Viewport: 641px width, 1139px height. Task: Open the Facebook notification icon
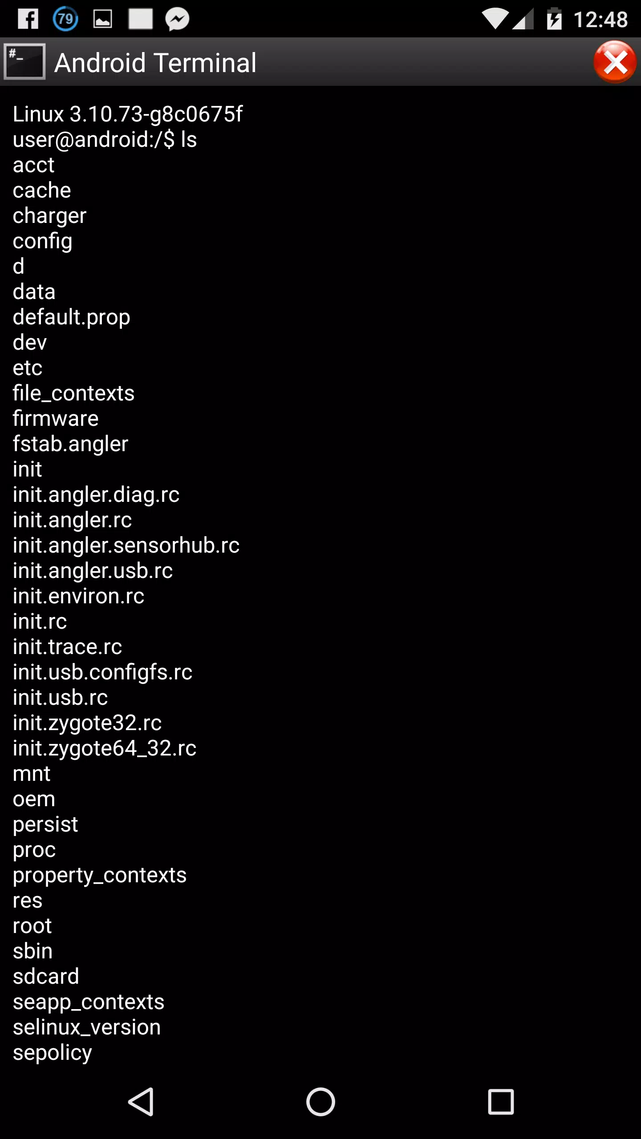pyautogui.click(x=28, y=19)
